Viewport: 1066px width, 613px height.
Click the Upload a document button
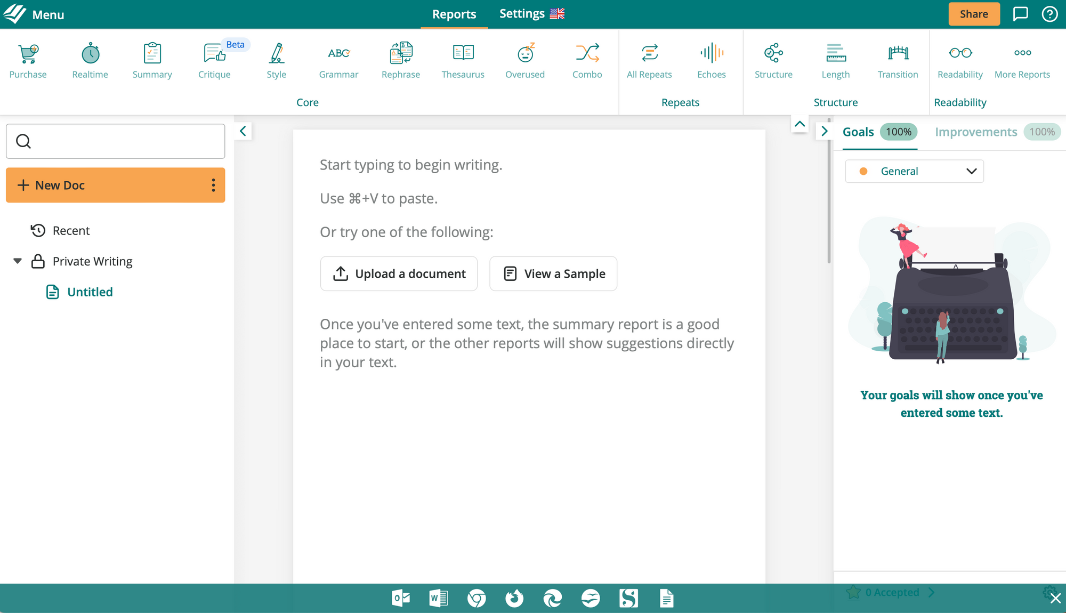(399, 273)
